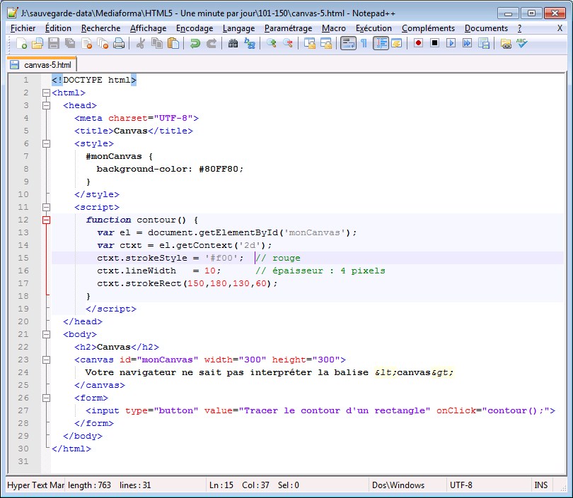573x498 pixels.
Task: Click the INS insert mode status indicator
Action: pyautogui.click(x=543, y=485)
